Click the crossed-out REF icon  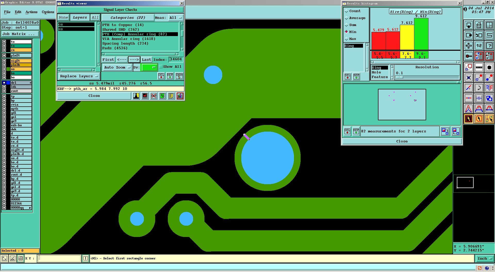click(x=154, y=96)
